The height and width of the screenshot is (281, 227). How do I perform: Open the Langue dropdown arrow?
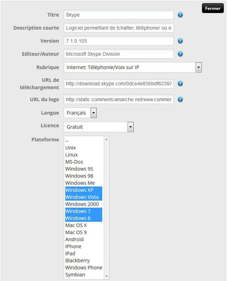[94, 113]
